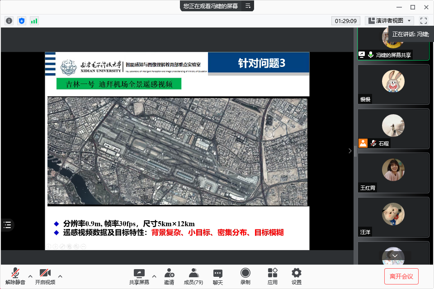
Task: Click the blue security shield icon
Action: pyautogui.click(x=22, y=21)
